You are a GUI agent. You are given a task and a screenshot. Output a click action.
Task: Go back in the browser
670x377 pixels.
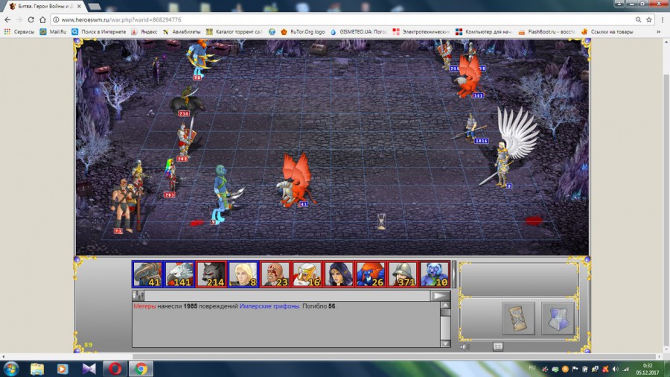pos(7,19)
